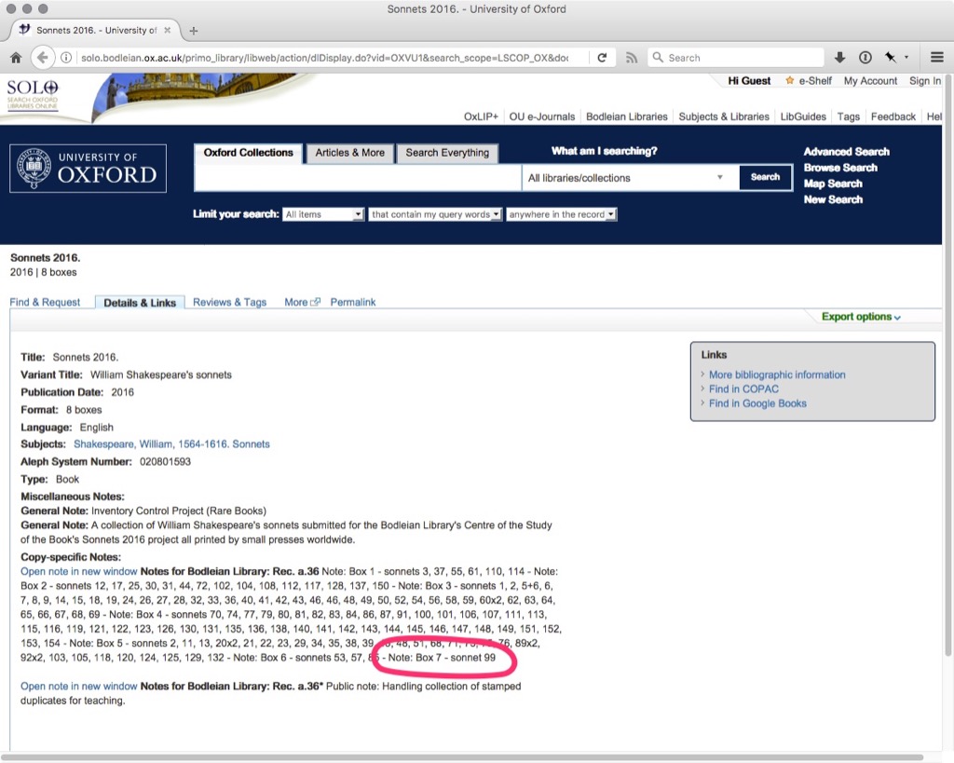Open downloads arrow icon in toolbar
Viewport: 954px width, 763px height.
click(x=839, y=58)
